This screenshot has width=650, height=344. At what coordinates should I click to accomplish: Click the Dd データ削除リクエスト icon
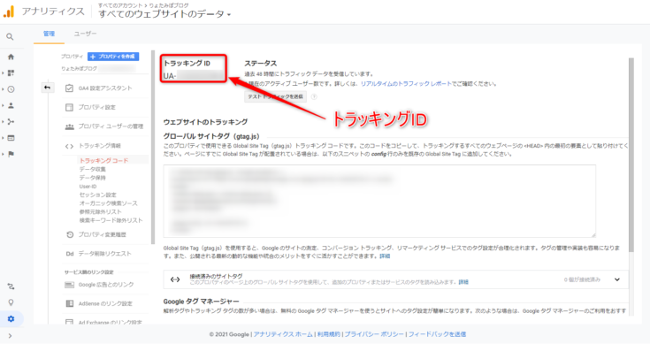69,254
